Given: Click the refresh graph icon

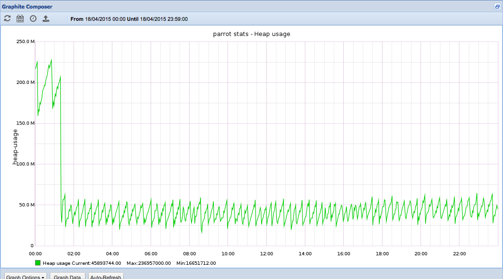Looking at the screenshot, I should (7, 18).
